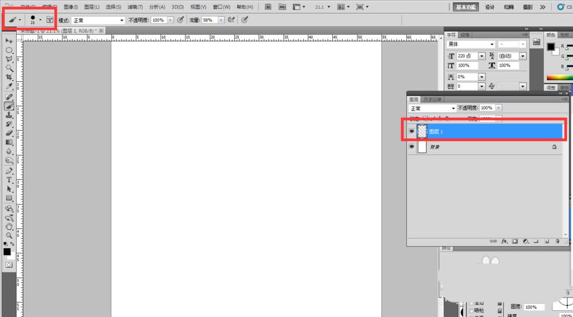Enable airbrush mode next to flow
The height and width of the screenshot is (317, 573).
(x=231, y=19)
